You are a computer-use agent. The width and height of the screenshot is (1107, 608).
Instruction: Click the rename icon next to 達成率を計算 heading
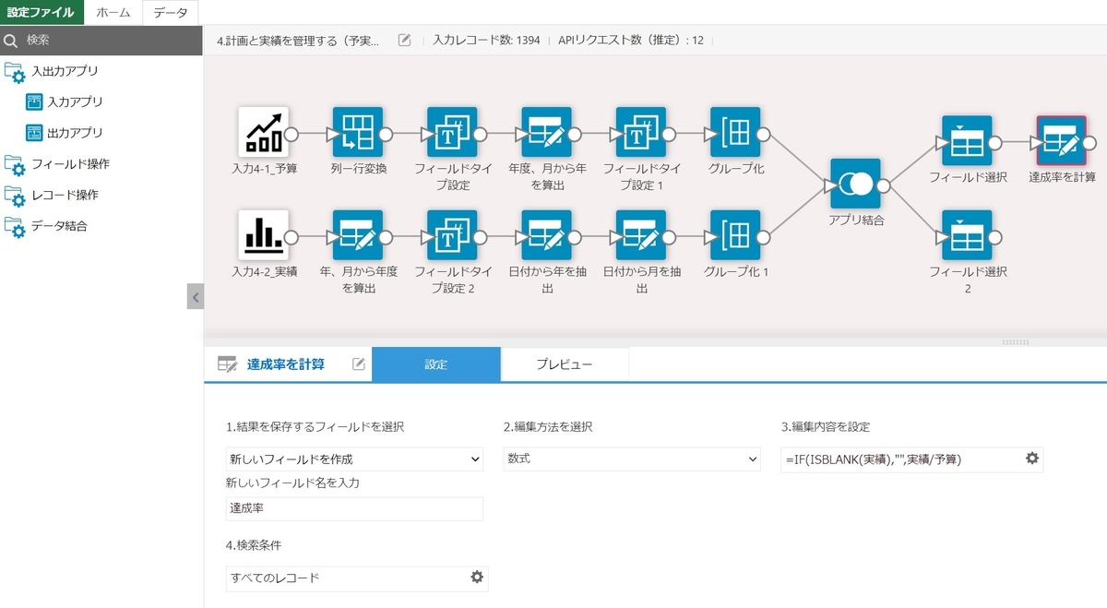tap(359, 364)
